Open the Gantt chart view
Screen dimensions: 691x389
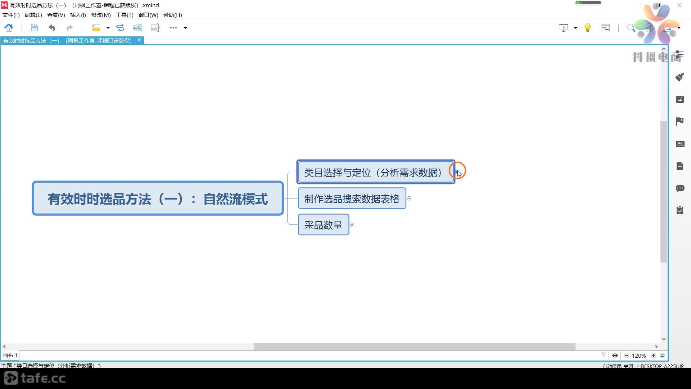pos(605,28)
